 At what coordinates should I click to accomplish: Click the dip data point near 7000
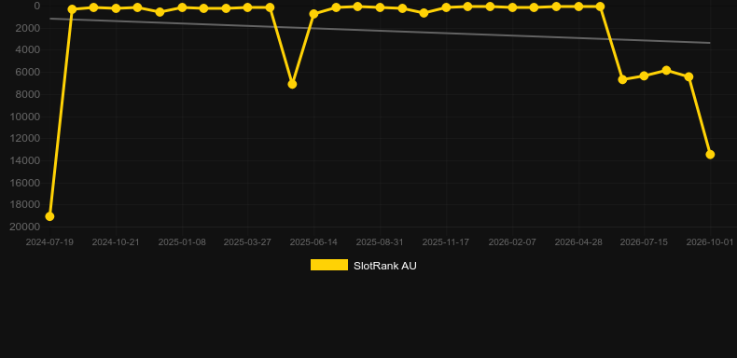[x=292, y=84]
